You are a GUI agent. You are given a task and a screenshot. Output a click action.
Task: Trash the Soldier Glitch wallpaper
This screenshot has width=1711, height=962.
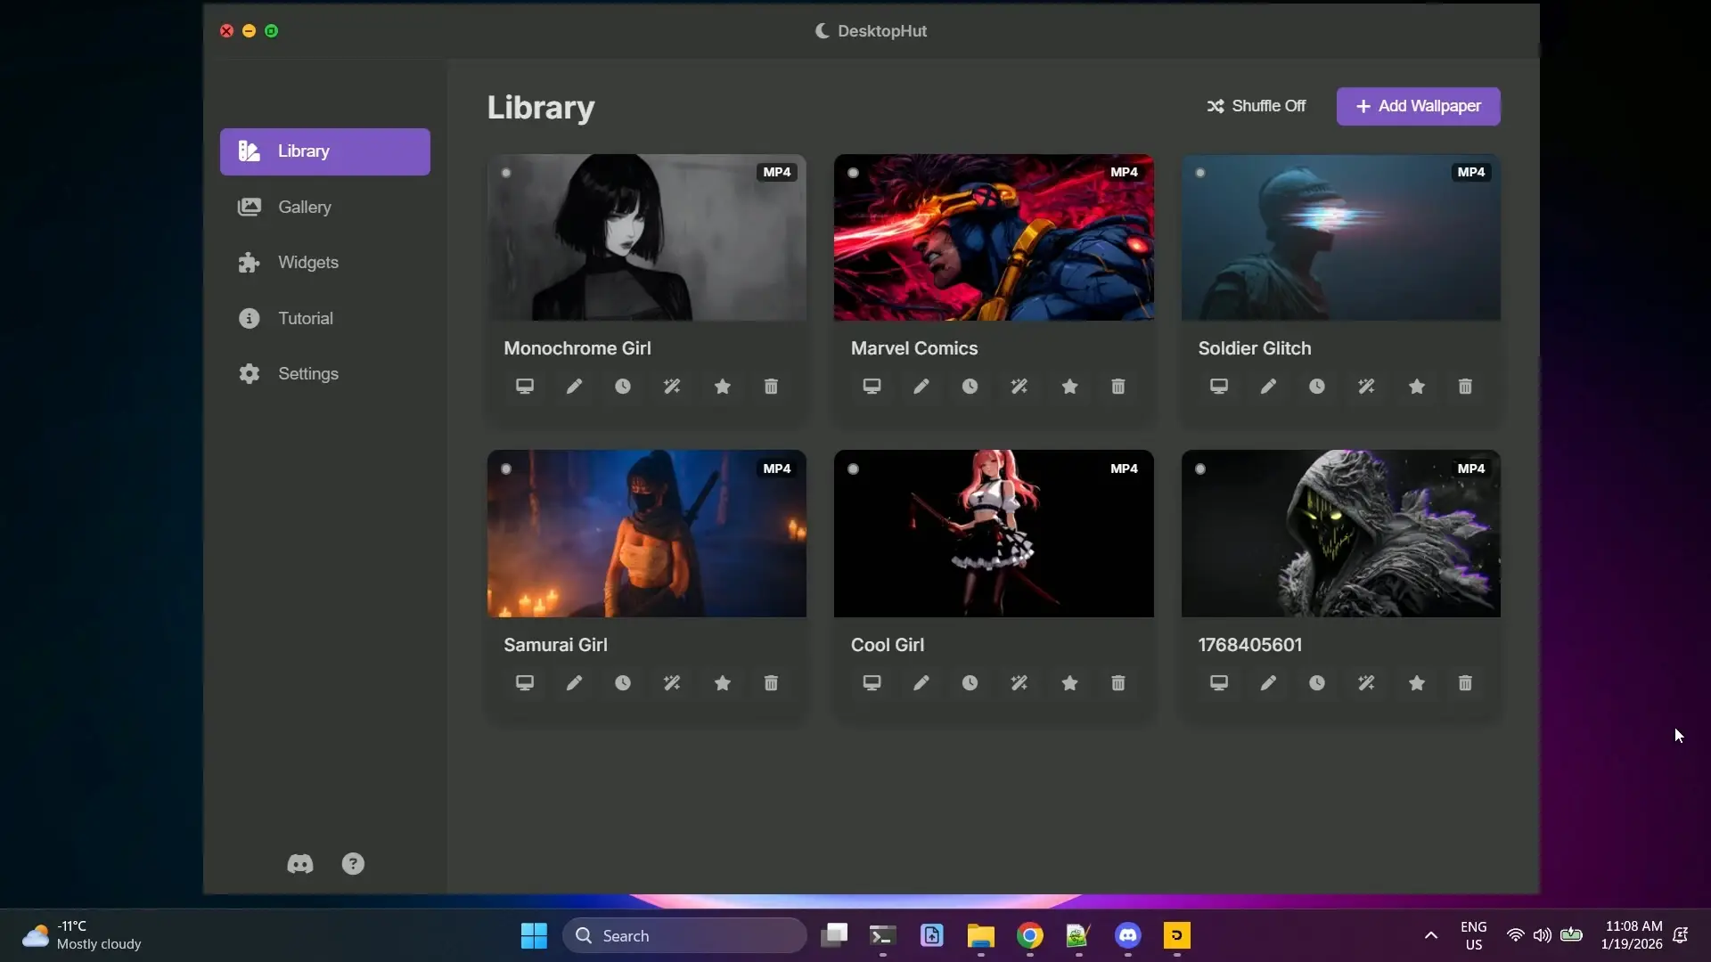pos(1465,387)
